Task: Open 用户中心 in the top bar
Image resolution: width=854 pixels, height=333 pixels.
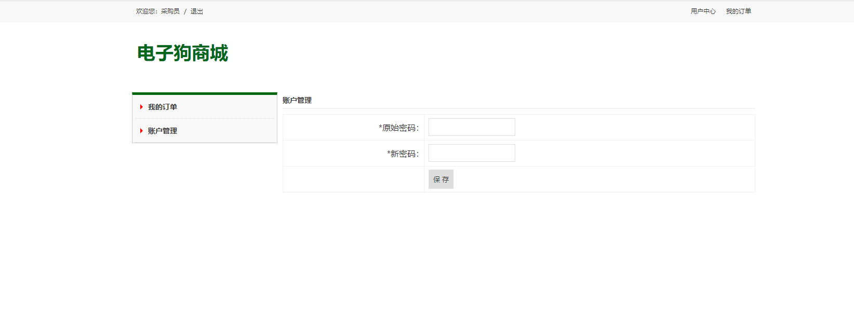Action: (x=703, y=11)
